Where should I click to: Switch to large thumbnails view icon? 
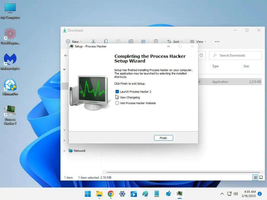tap(261, 178)
